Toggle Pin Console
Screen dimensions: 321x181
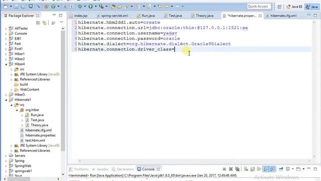pos(281,169)
